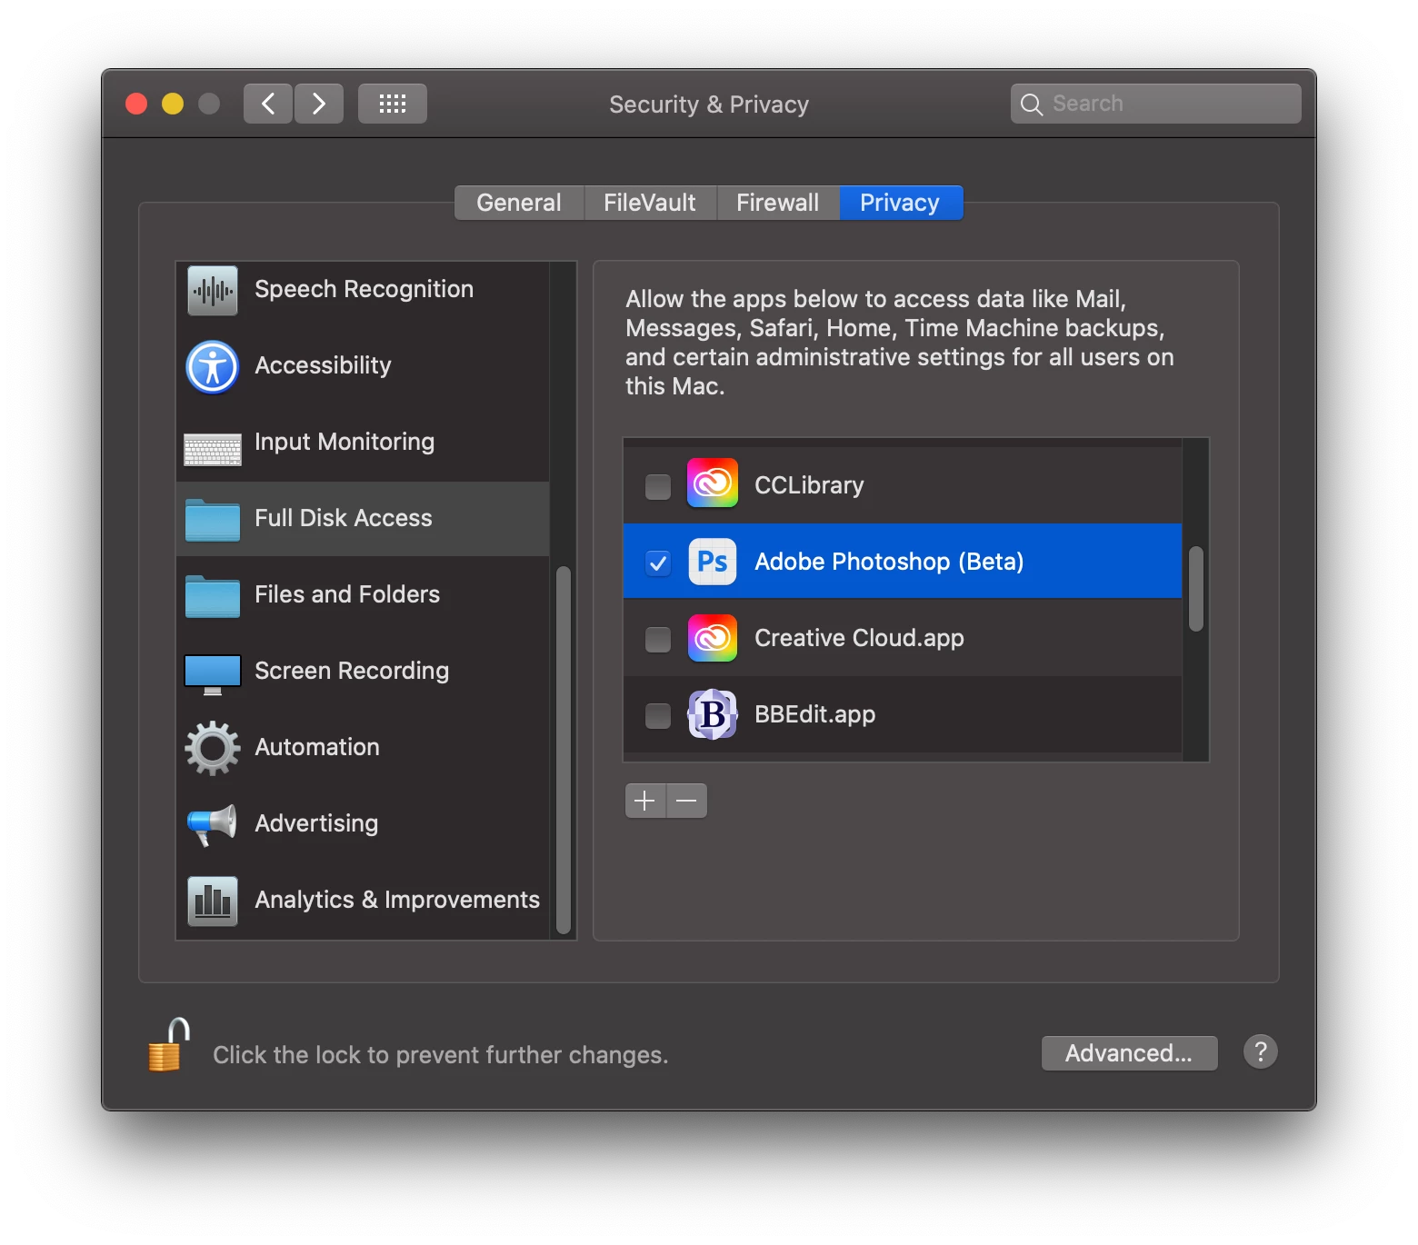Screen dimensions: 1418x1245
Task: Show all preferences grid button
Action: coord(393,104)
